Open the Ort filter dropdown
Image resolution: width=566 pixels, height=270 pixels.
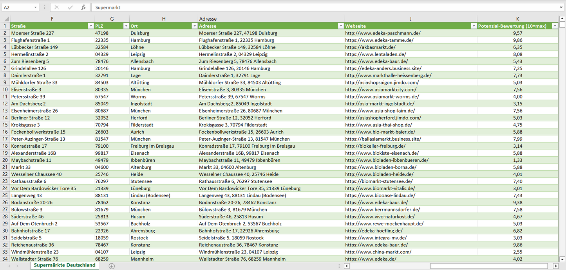click(x=194, y=26)
